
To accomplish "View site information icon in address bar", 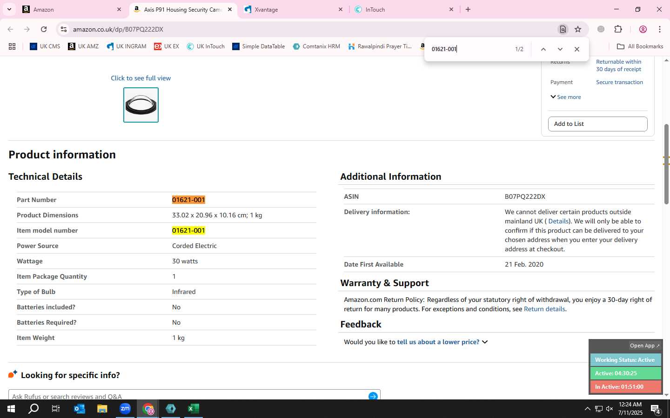I will click(x=64, y=29).
